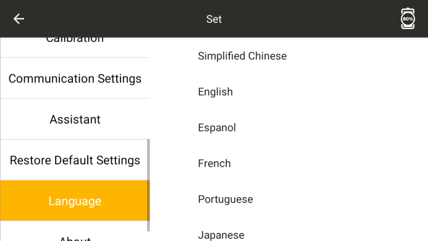Open Communication Settings in the sidebar
Screen dimensions: 428x241
pyautogui.click(x=75, y=78)
